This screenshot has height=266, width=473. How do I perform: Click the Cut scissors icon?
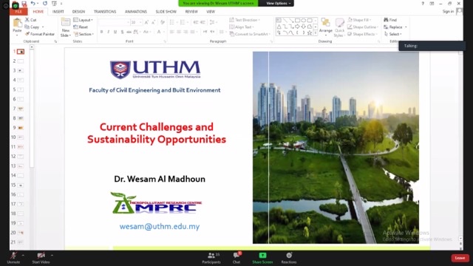[x=27, y=20]
